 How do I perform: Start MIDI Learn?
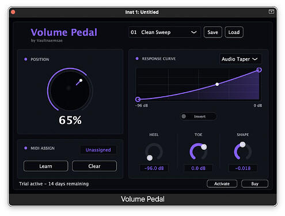click(x=45, y=166)
